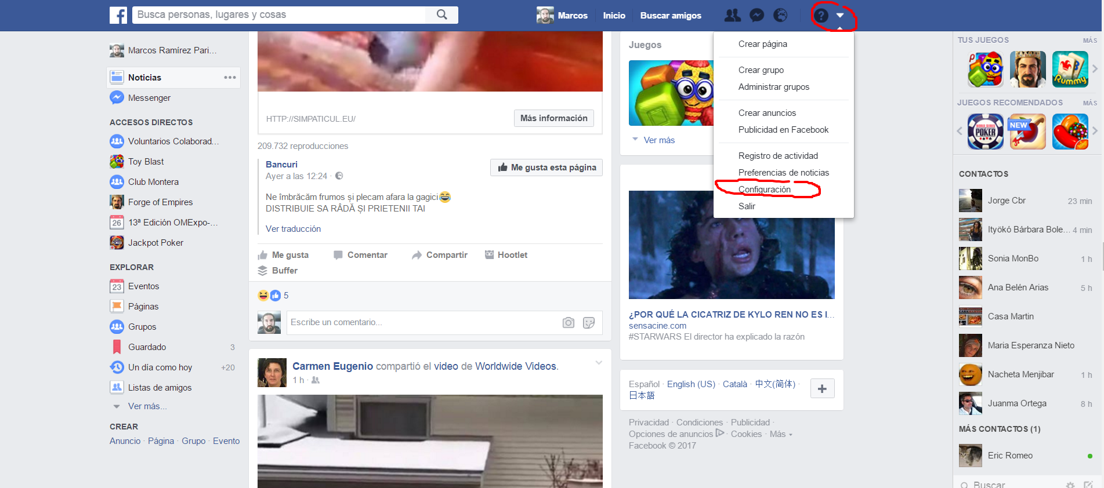Add language with plus button
1104x488 pixels.
pos(822,388)
